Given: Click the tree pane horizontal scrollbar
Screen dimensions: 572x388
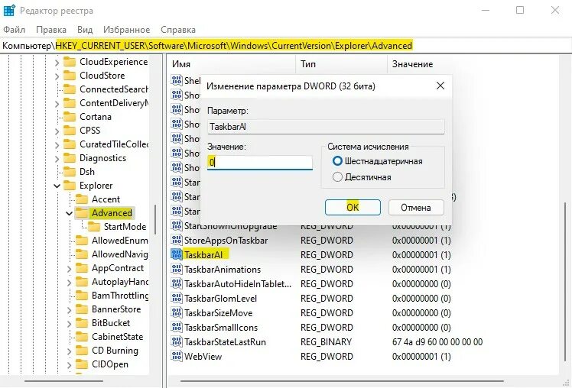Looking at the screenshot, I should coord(63,381).
